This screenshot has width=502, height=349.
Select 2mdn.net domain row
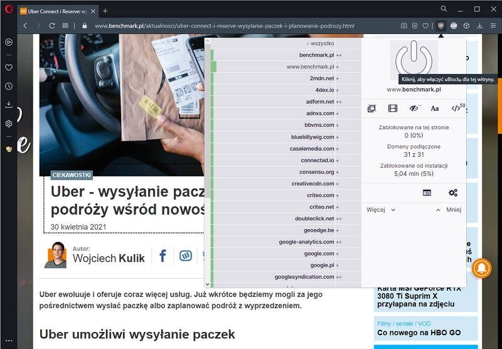pos(286,78)
